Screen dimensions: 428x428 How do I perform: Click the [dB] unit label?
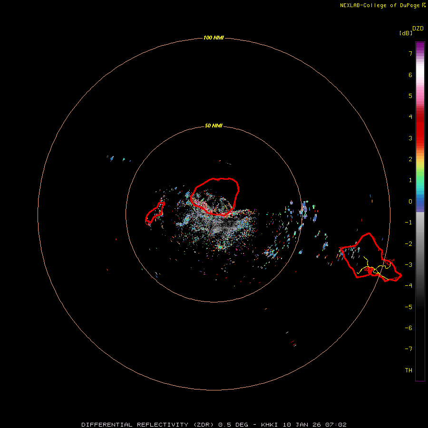click(x=406, y=33)
